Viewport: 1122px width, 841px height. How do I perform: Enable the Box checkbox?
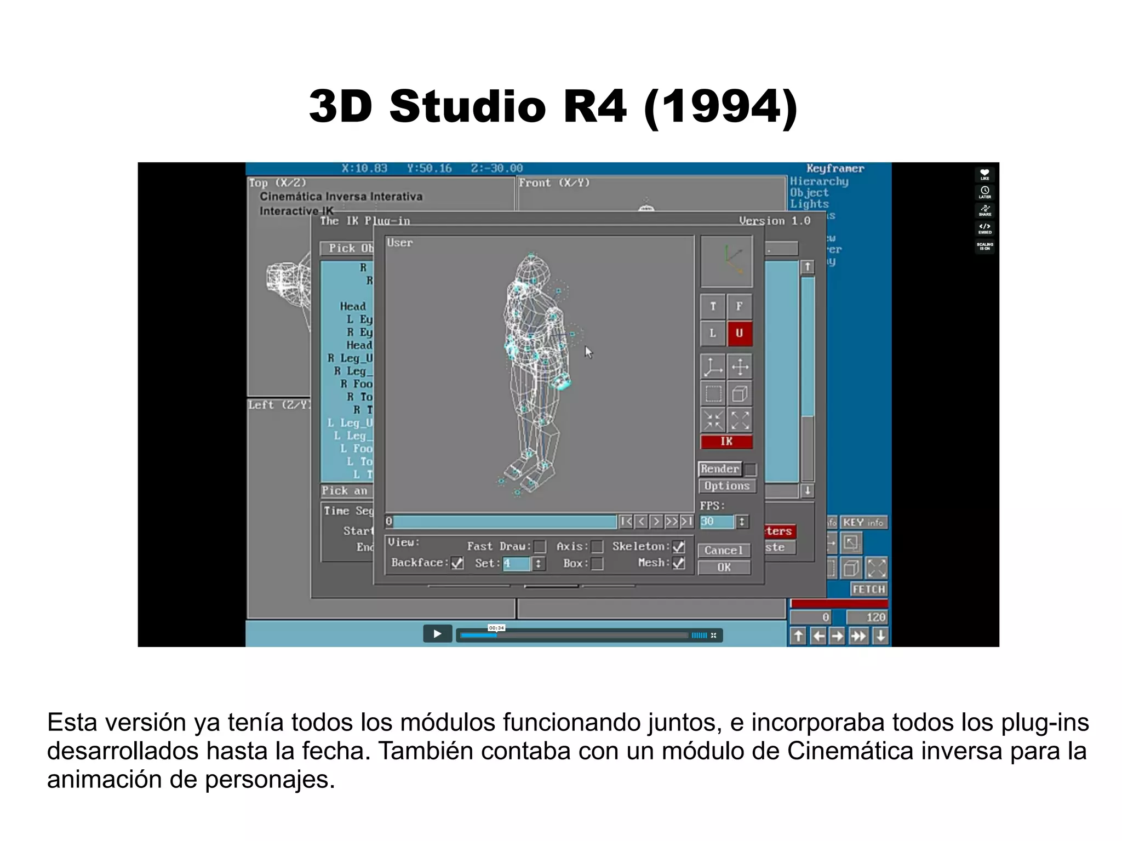(x=597, y=563)
